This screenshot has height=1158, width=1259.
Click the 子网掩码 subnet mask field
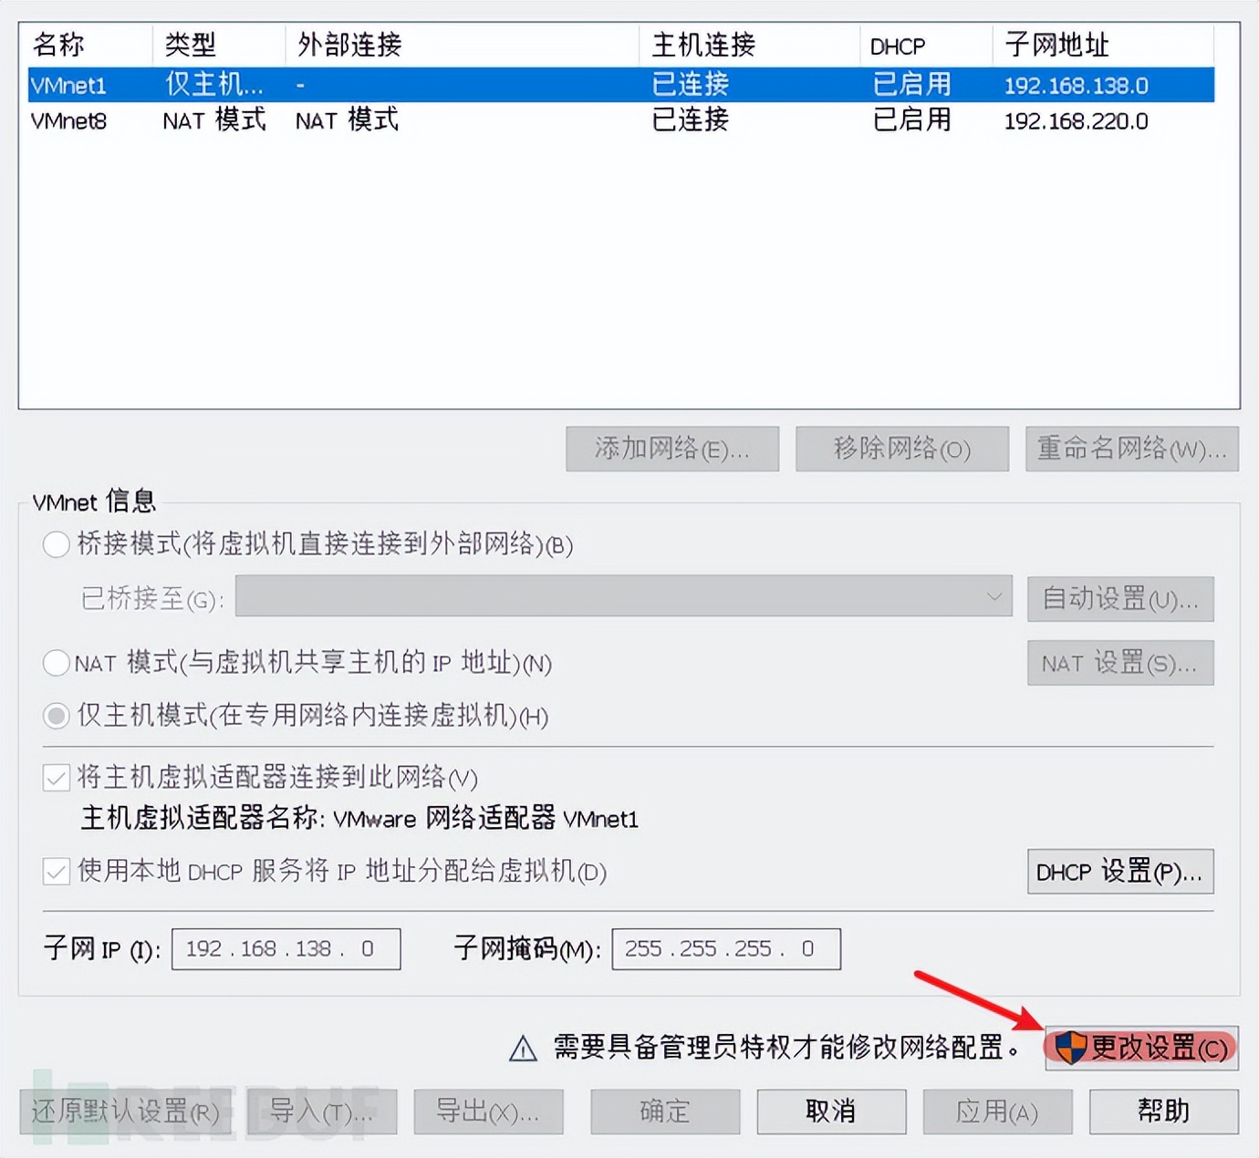click(725, 948)
